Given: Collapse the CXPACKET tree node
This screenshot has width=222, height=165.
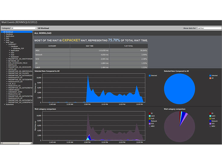Looking at the screenshot, I should [x=7, y=44].
